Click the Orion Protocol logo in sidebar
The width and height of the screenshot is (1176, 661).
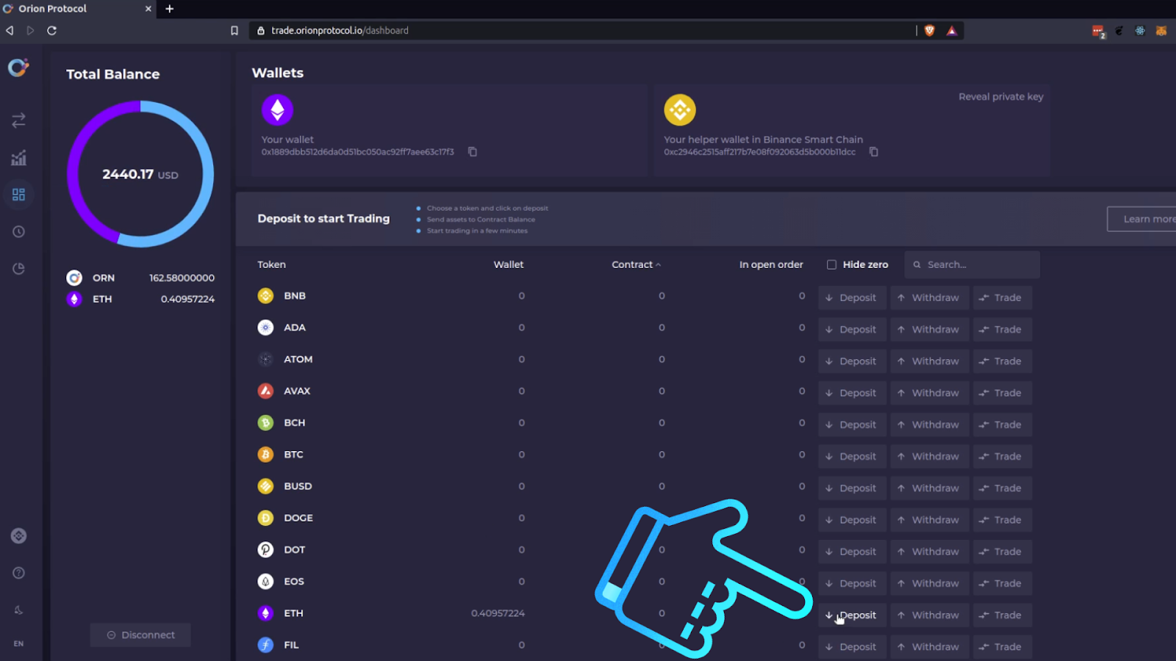[x=18, y=68]
